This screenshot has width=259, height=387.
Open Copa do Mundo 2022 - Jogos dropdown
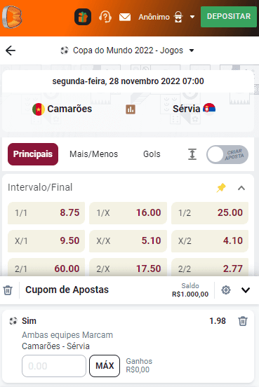(127, 50)
